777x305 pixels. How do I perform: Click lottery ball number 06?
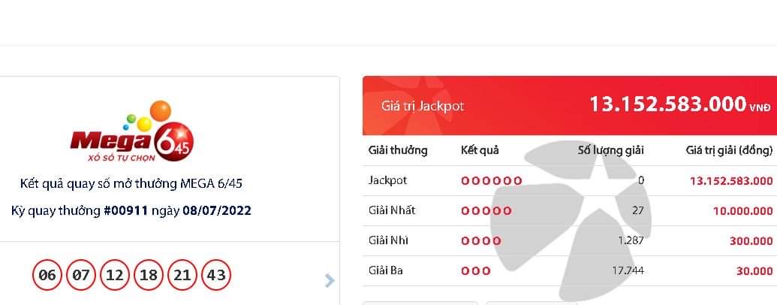pos(47,275)
